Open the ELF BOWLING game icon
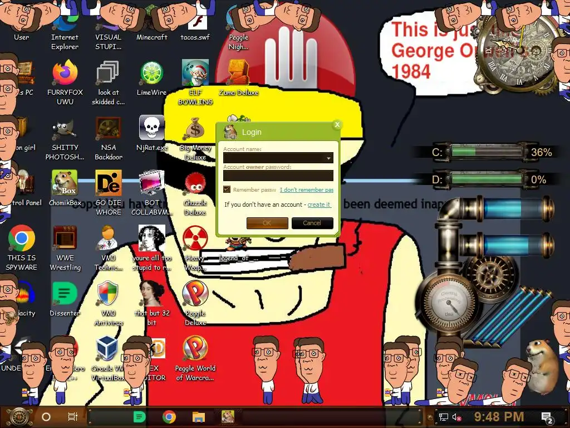This screenshot has height=428, width=570. tap(195, 73)
